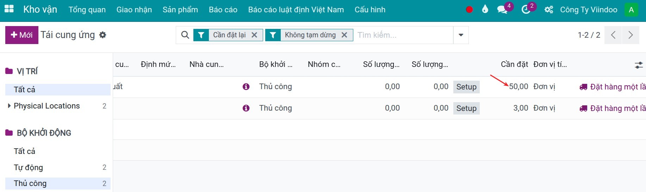Click the Mới button

[x=22, y=35]
